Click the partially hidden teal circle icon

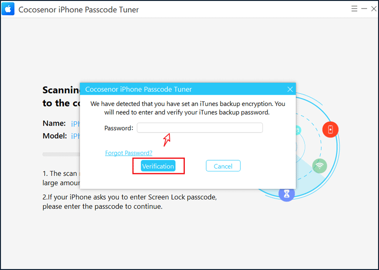(x=298, y=131)
